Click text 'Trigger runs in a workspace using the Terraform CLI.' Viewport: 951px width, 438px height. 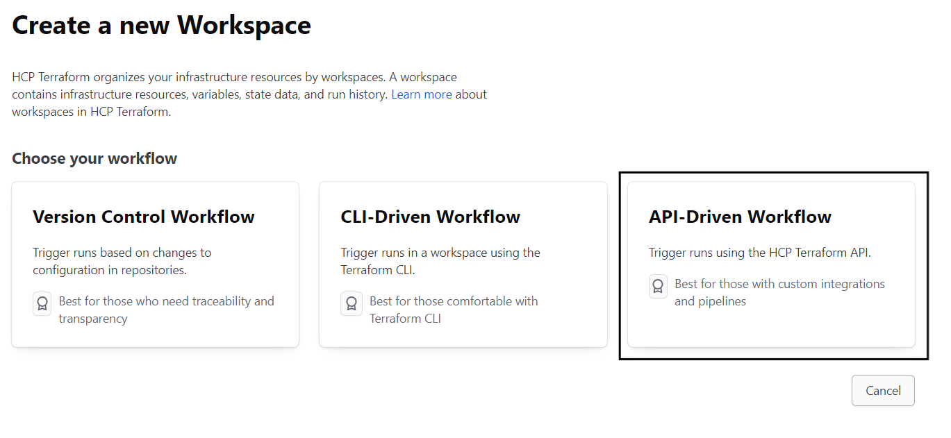(440, 261)
